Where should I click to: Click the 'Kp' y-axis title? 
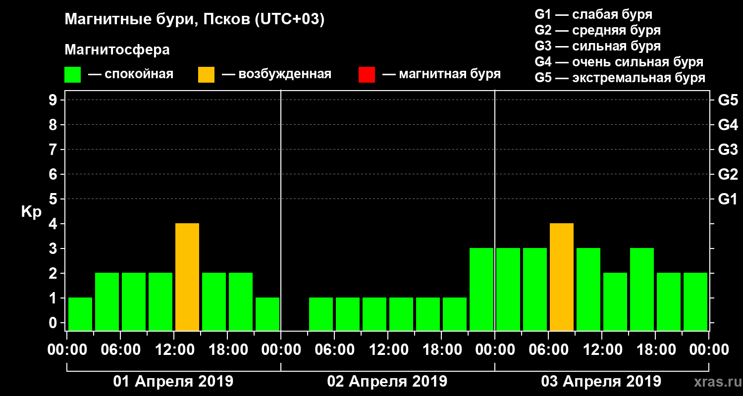[x=31, y=212]
